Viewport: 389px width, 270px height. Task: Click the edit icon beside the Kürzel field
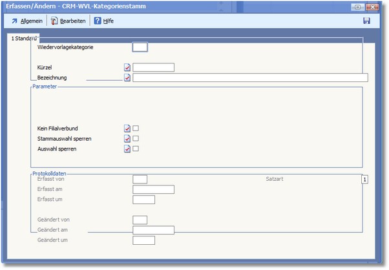pyautogui.click(x=127, y=67)
